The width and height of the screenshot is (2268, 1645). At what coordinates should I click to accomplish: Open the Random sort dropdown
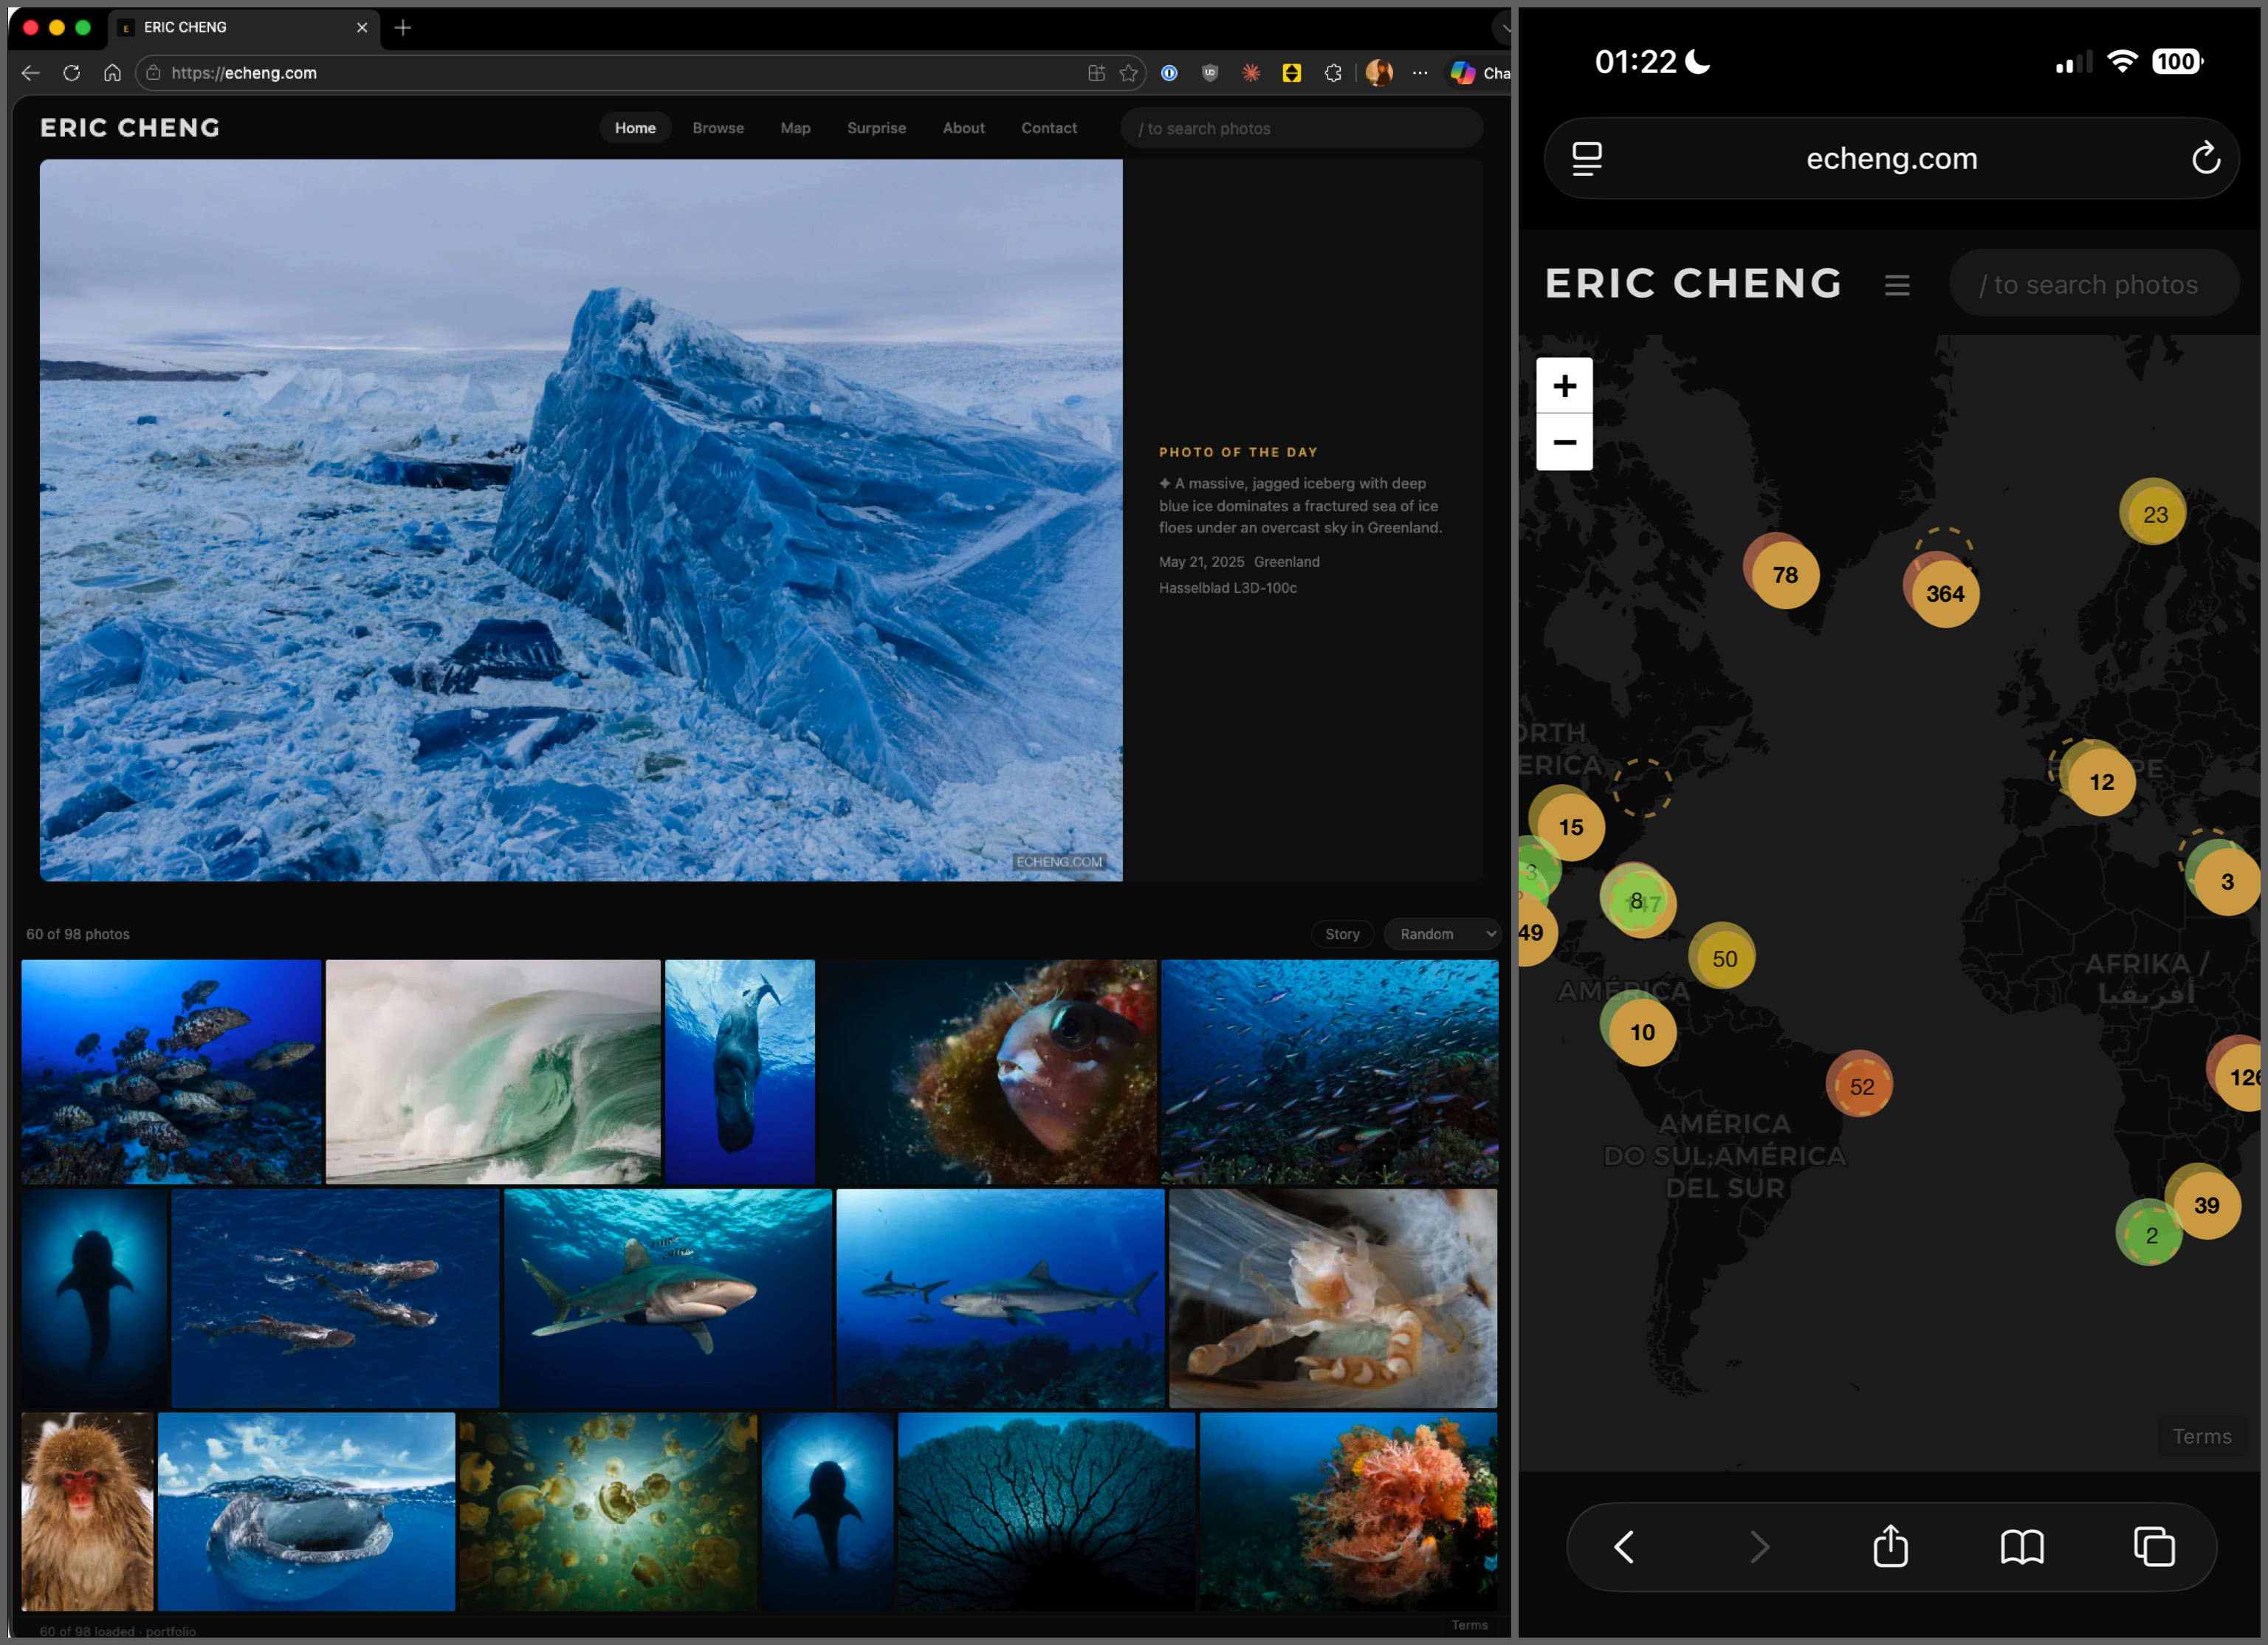(x=1442, y=934)
